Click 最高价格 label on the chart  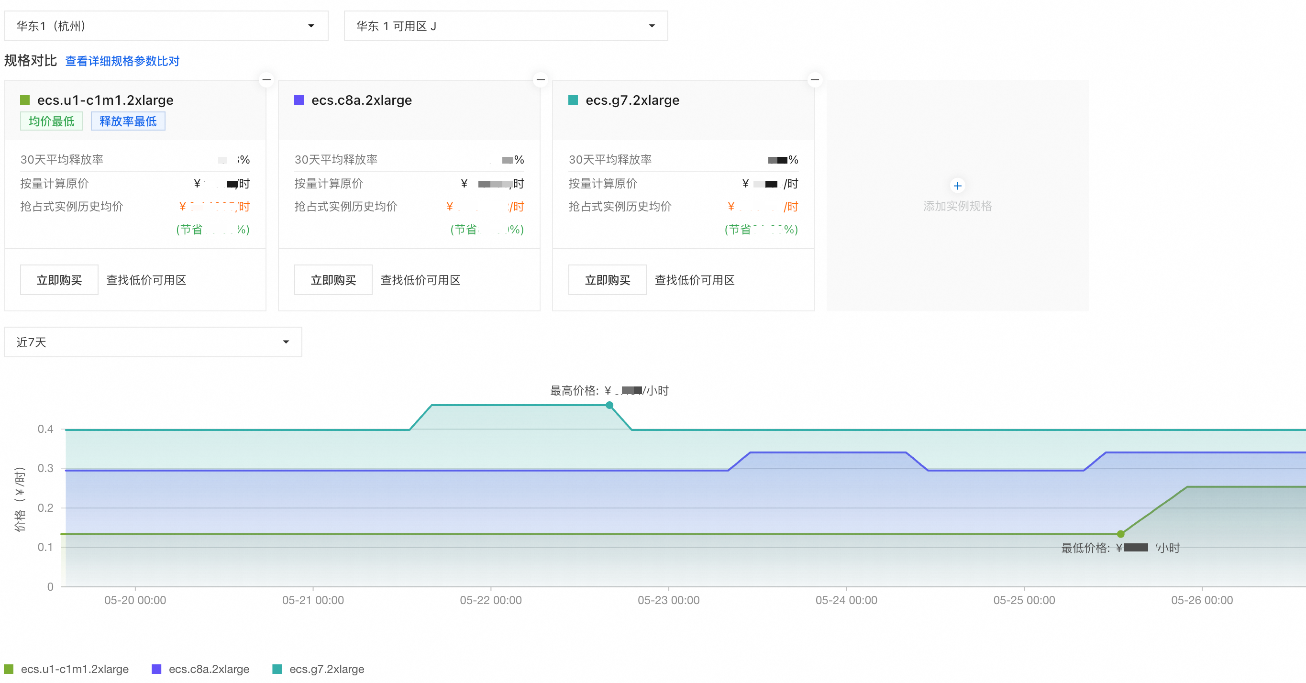(609, 390)
